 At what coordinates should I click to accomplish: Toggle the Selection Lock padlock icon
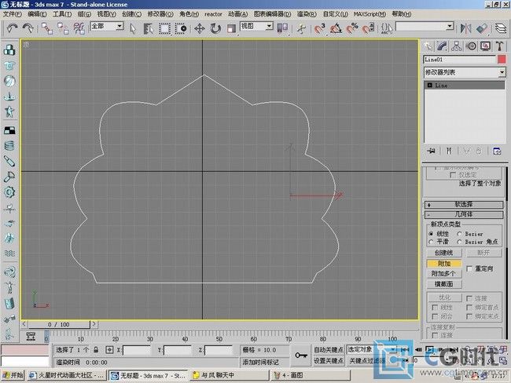pyautogui.click(x=96, y=350)
